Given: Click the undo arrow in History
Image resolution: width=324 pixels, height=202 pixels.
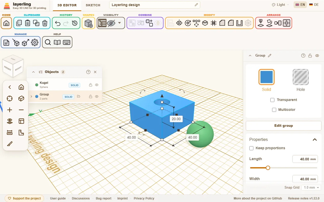Looking at the screenshot, I should (x=58, y=23).
